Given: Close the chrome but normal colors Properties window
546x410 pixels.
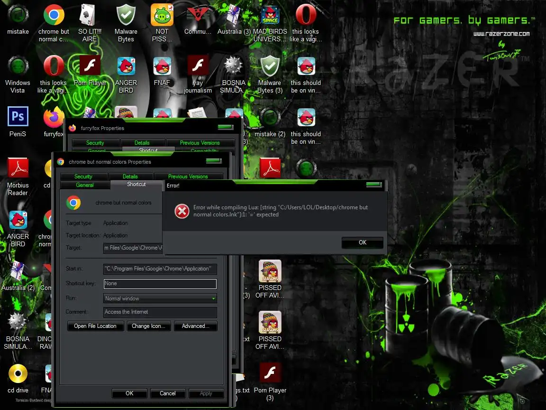Looking at the screenshot, I should (214, 161).
